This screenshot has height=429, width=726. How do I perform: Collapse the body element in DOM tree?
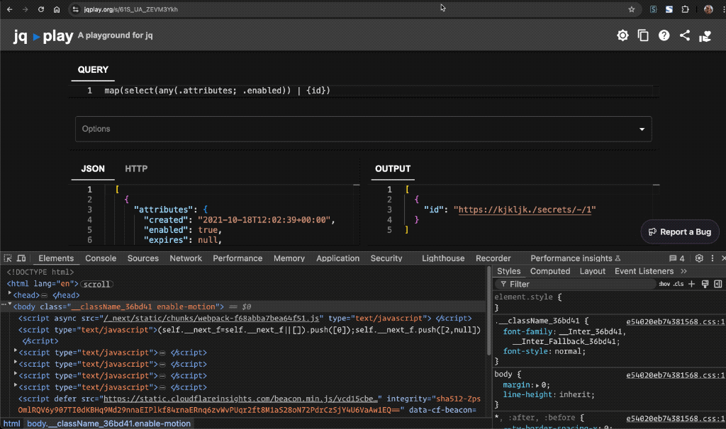(10, 304)
